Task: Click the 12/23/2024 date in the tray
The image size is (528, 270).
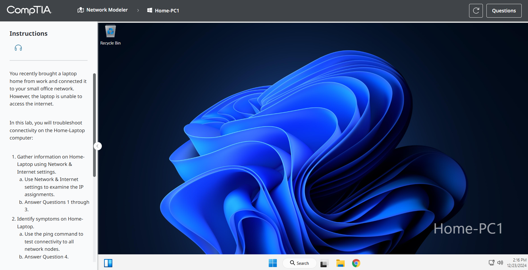Action: point(517,266)
